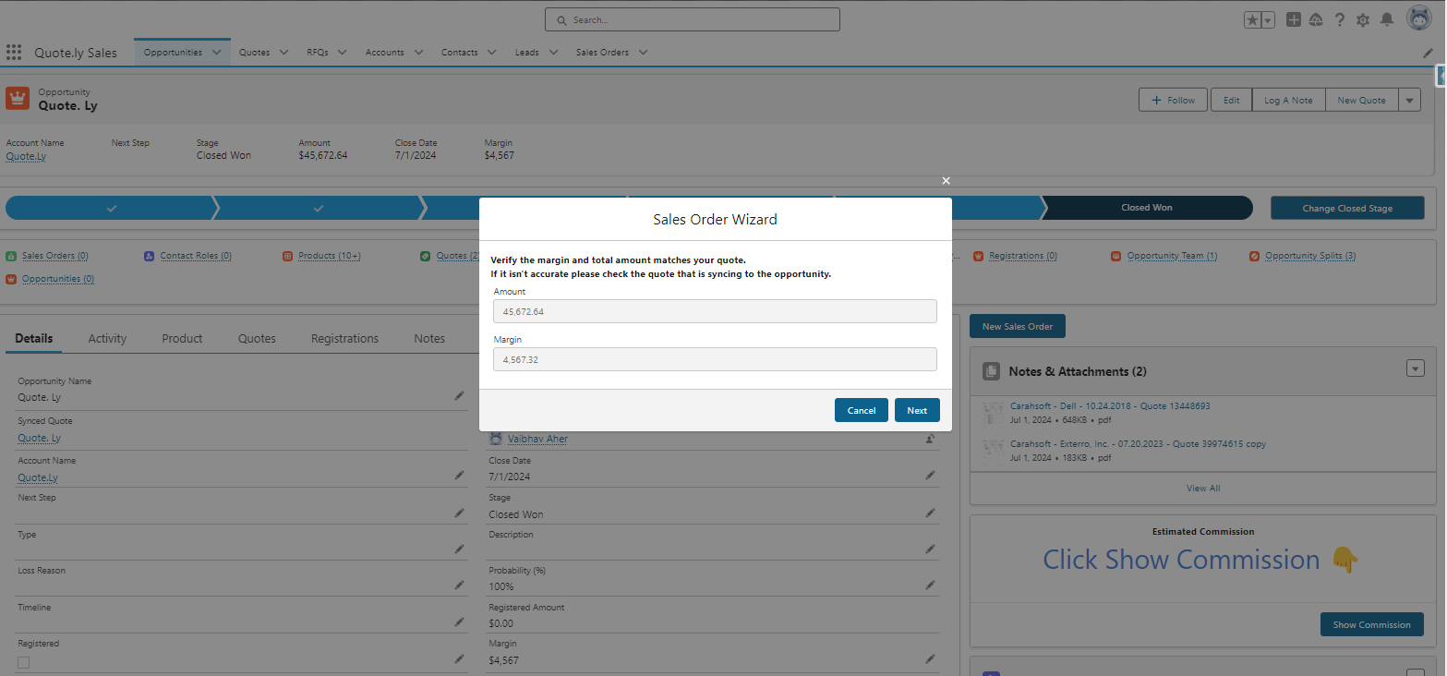Click the favorites star icon
The width and height of the screenshot is (1447, 676).
pos(1252,19)
